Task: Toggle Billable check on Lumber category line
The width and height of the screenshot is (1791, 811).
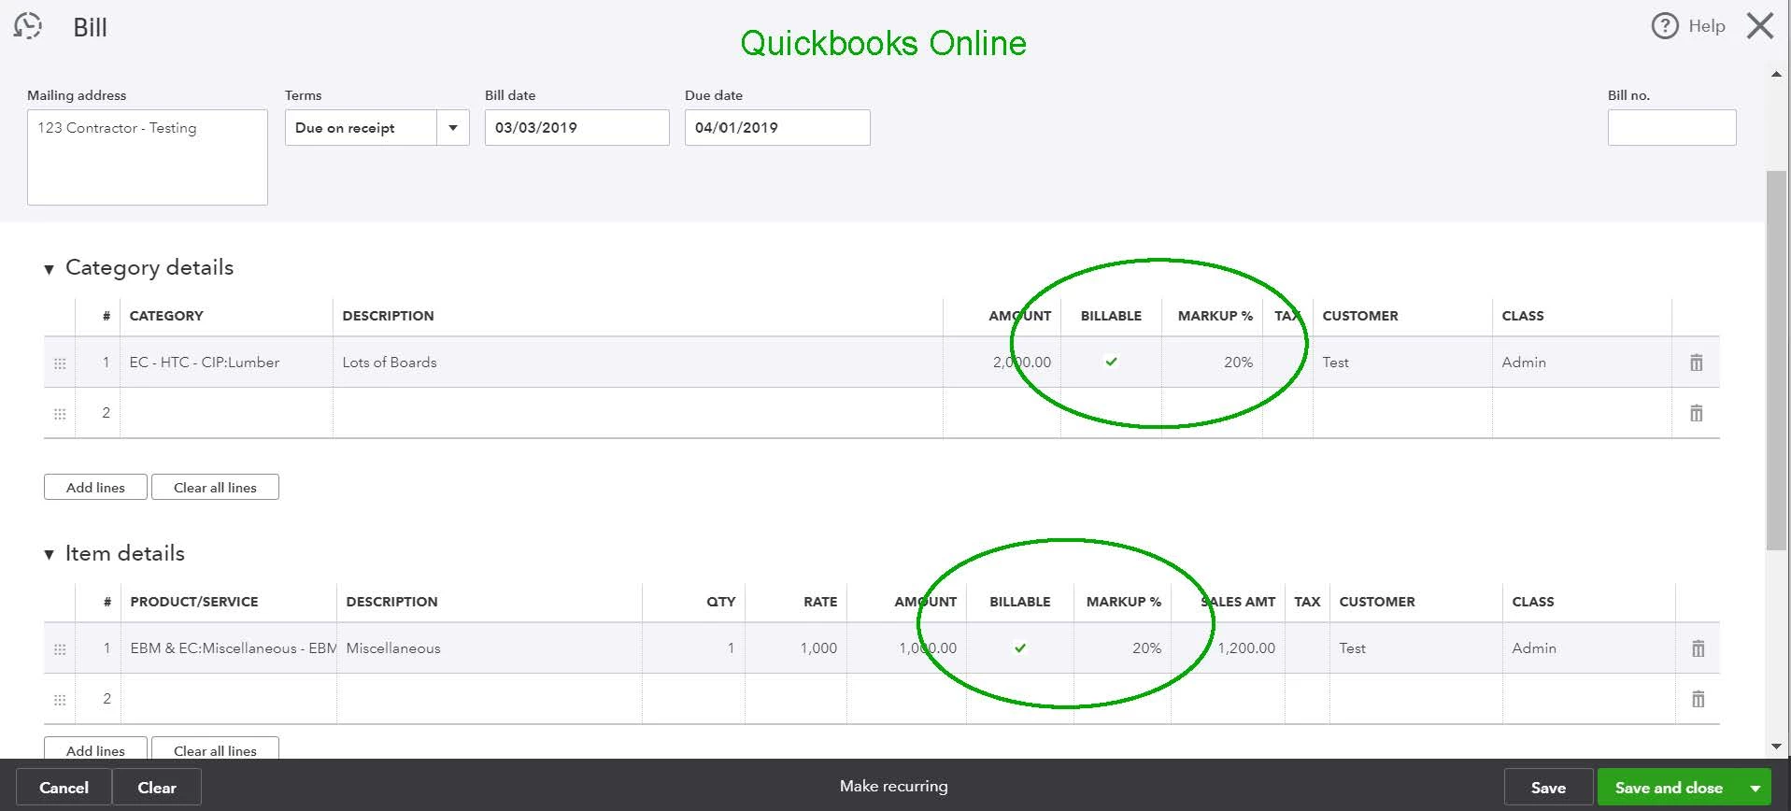Action: coord(1111,362)
